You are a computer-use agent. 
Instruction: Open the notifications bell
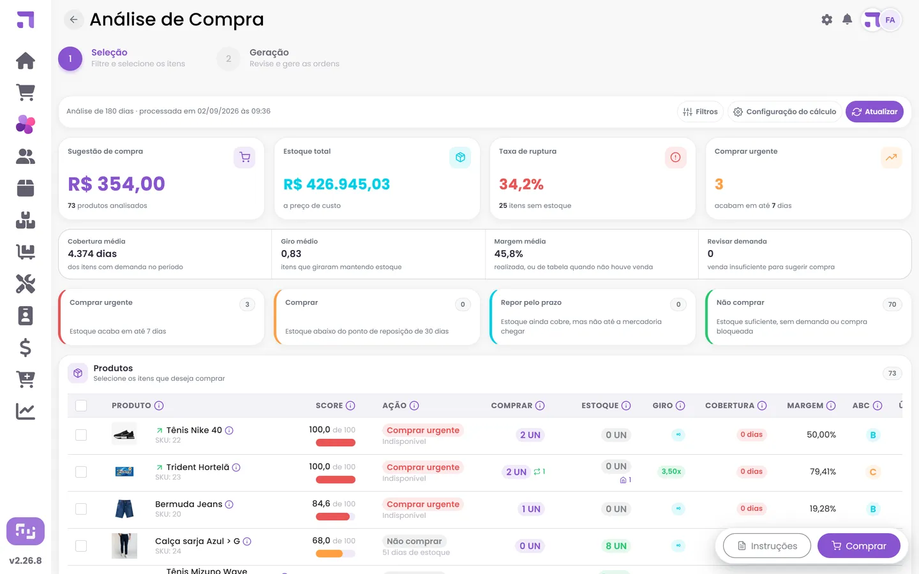pos(848,20)
